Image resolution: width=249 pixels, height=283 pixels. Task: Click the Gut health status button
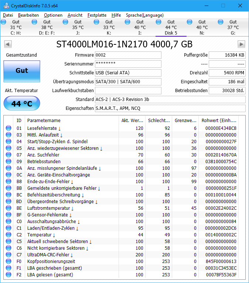(22, 71)
